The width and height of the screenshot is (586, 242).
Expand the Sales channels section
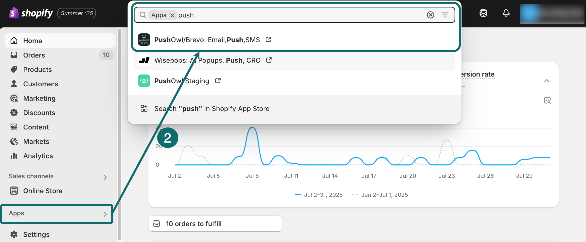coord(105,177)
